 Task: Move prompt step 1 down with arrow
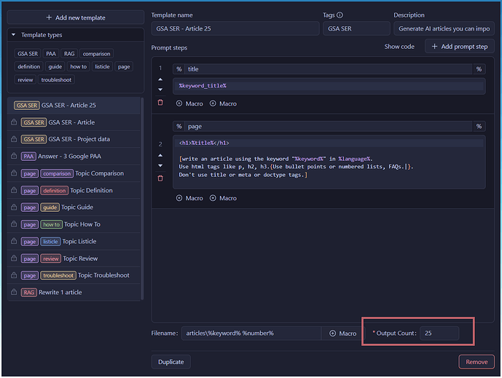tap(160, 90)
